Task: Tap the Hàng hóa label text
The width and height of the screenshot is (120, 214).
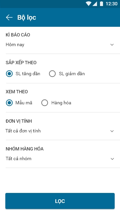Action: (x=61, y=103)
